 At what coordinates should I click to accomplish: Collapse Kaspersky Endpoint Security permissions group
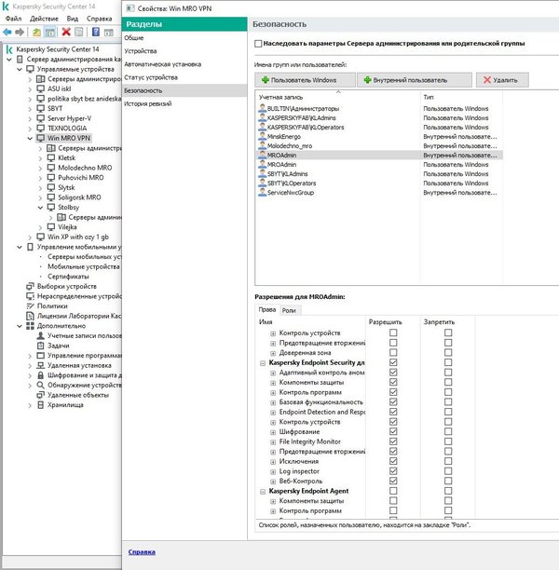click(x=263, y=363)
